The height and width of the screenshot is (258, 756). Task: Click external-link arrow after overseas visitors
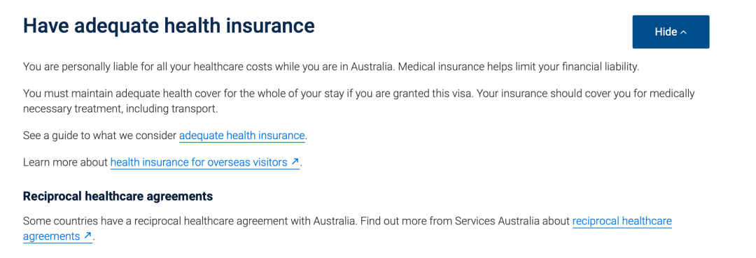295,162
